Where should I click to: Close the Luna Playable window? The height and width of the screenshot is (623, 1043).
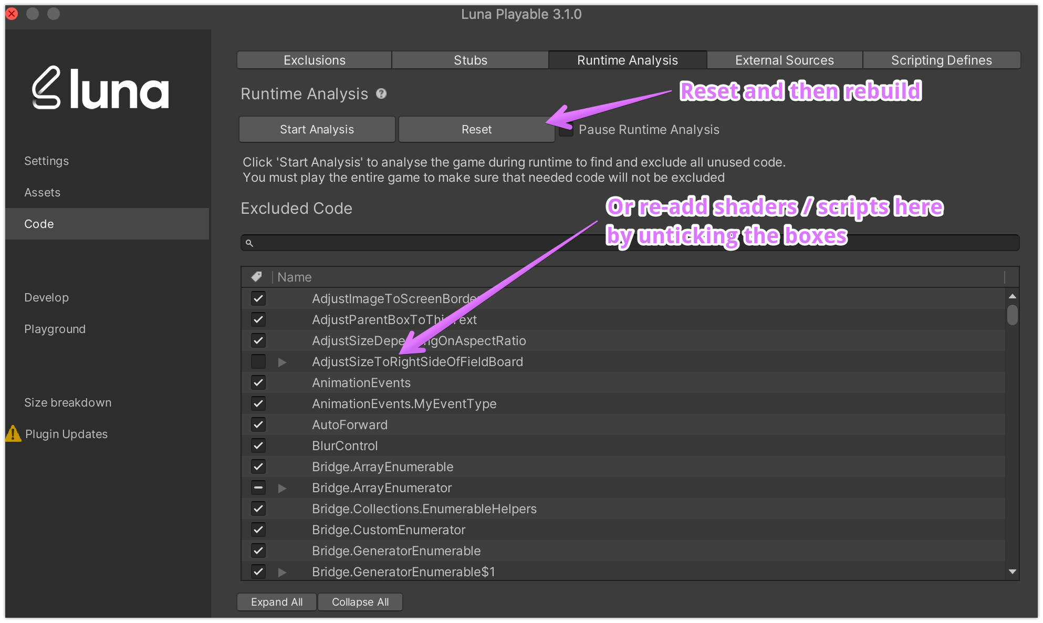point(12,14)
